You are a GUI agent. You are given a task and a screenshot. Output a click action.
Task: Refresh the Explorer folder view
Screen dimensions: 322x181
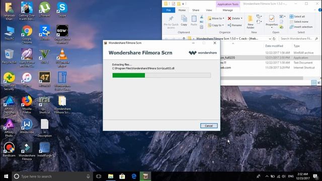point(274,39)
